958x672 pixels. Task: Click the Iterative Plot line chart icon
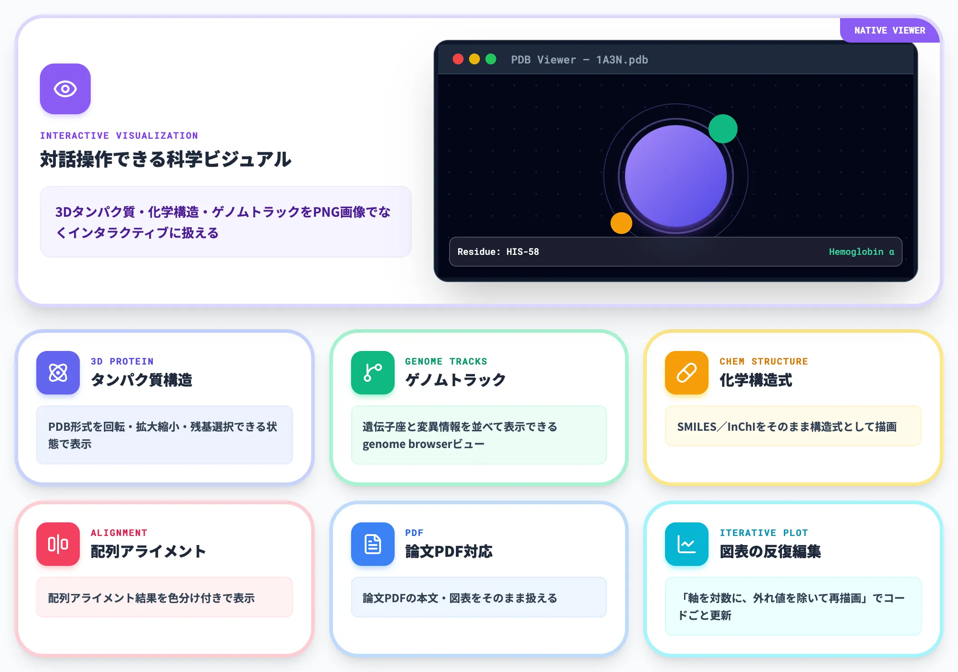pyautogui.click(x=687, y=544)
